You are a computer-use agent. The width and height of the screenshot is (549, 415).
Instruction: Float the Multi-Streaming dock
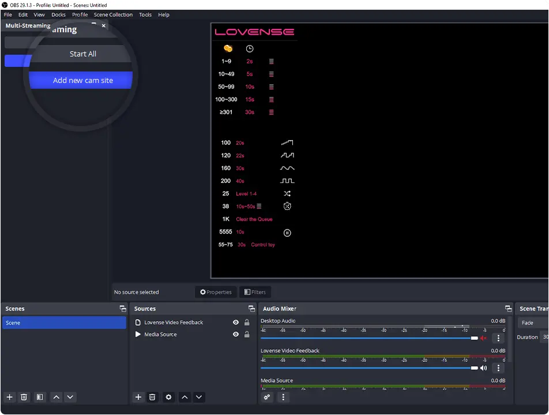point(93,24)
